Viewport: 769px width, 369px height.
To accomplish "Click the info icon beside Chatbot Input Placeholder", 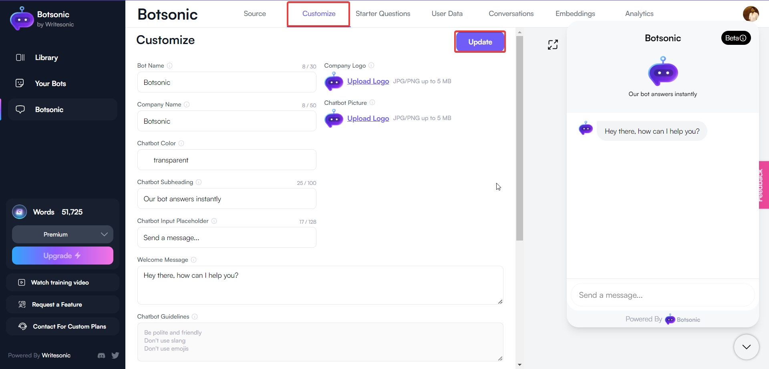I will pos(214,221).
